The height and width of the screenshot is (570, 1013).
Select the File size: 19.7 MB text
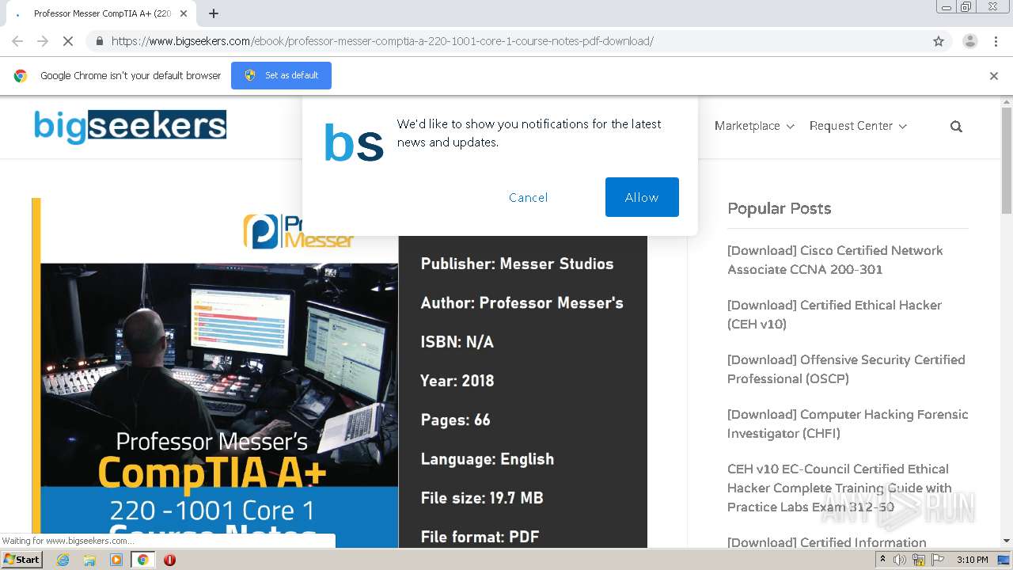[482, 498]
